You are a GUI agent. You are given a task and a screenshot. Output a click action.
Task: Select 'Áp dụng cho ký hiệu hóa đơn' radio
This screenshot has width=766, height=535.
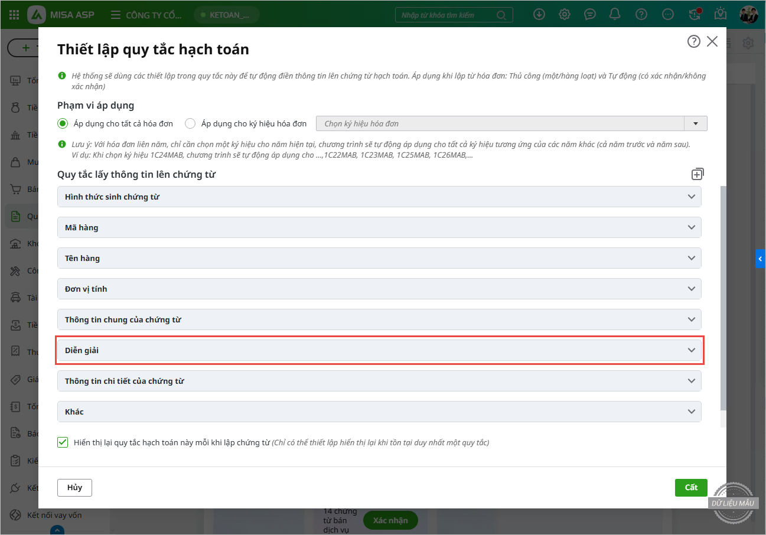click(190, 123)
